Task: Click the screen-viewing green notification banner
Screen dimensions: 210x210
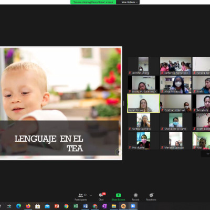Action: [x=93, y=2]
